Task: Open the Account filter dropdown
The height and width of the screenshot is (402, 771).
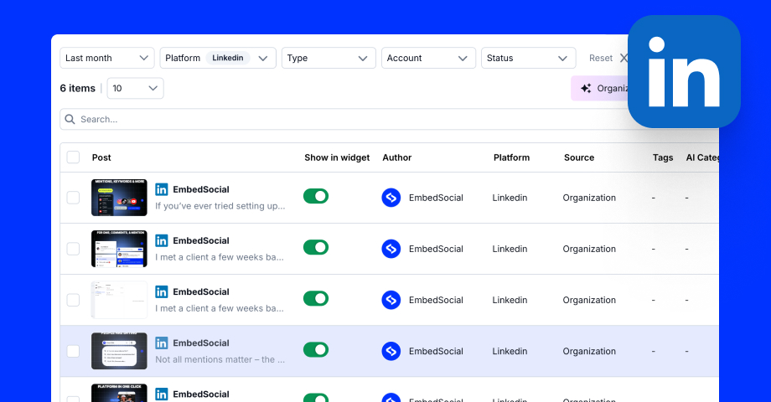Action: tap(428, 58)
